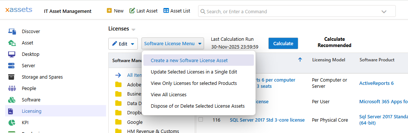The height and width of the screenshot is (133, 408).
Task: Sort by the Licensing Model column header
Action: click(329, 60)
